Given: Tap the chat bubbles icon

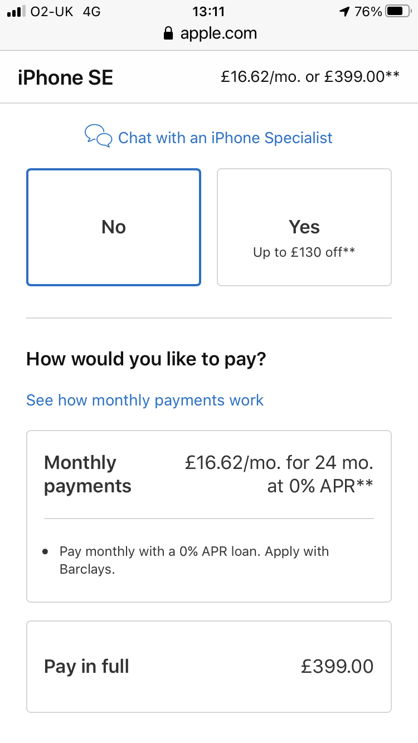Looking at the screenshot, I should [98, 136].
